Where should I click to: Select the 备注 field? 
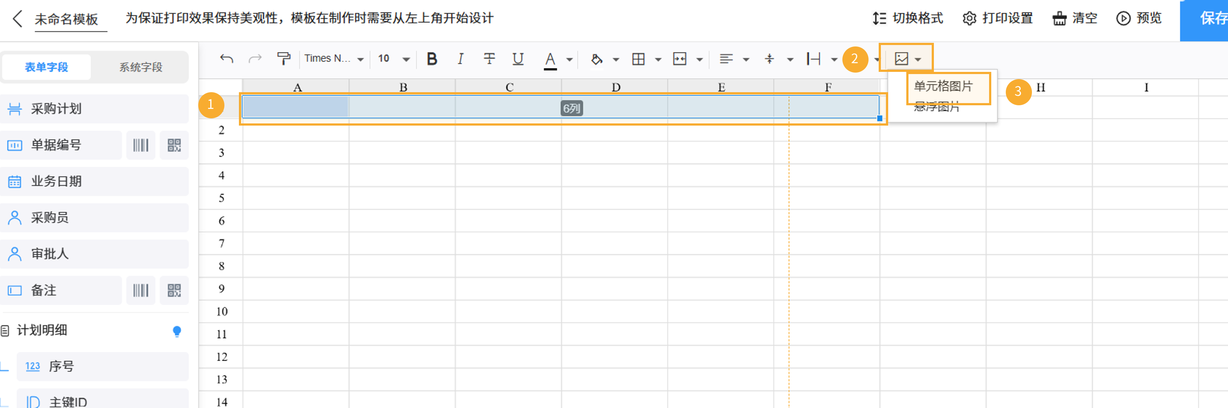(61, 290)
